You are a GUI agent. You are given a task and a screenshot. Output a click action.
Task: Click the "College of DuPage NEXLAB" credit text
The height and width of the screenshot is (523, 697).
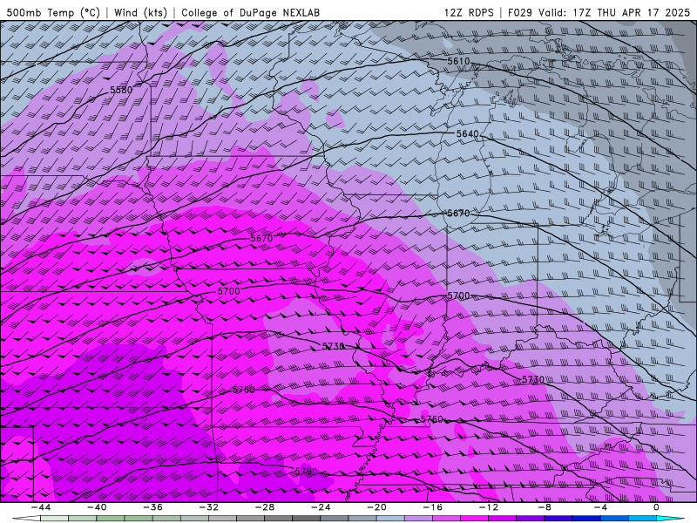(250, 12)
